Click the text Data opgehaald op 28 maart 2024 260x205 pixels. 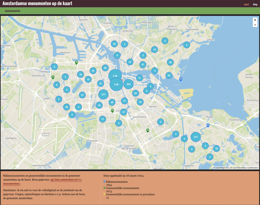coord(124,176)
